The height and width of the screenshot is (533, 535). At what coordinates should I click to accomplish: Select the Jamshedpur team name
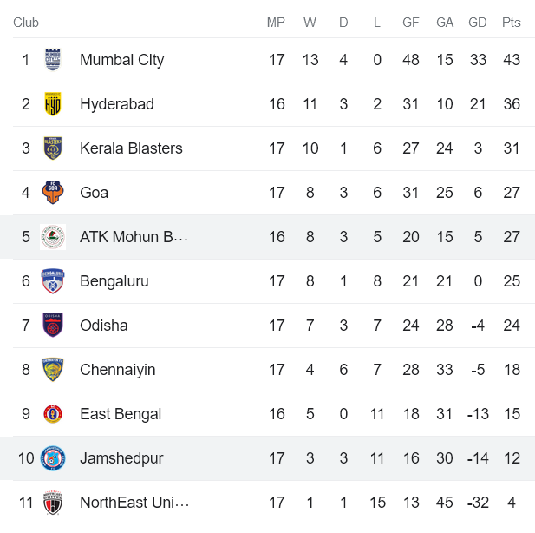(x=121, y=458)
